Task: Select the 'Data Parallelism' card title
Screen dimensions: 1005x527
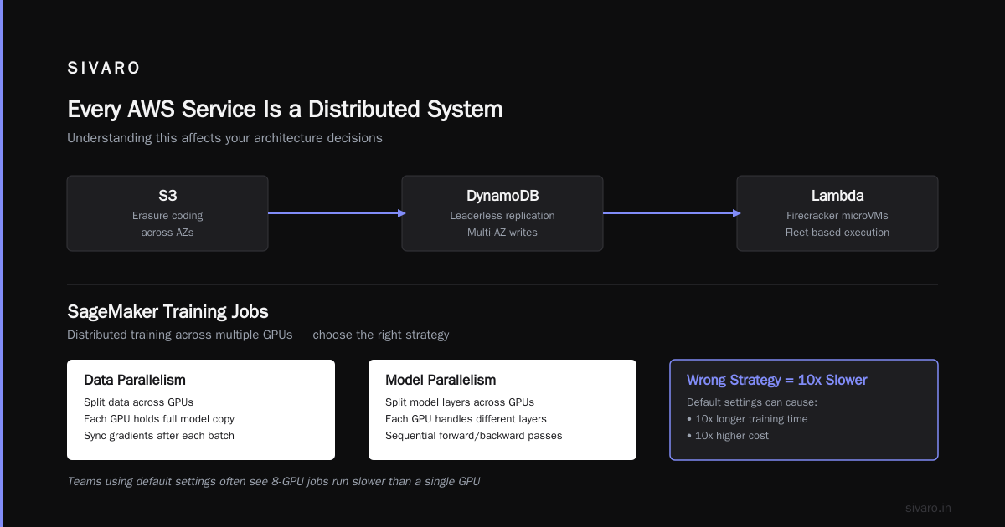Action: [135, 380]
